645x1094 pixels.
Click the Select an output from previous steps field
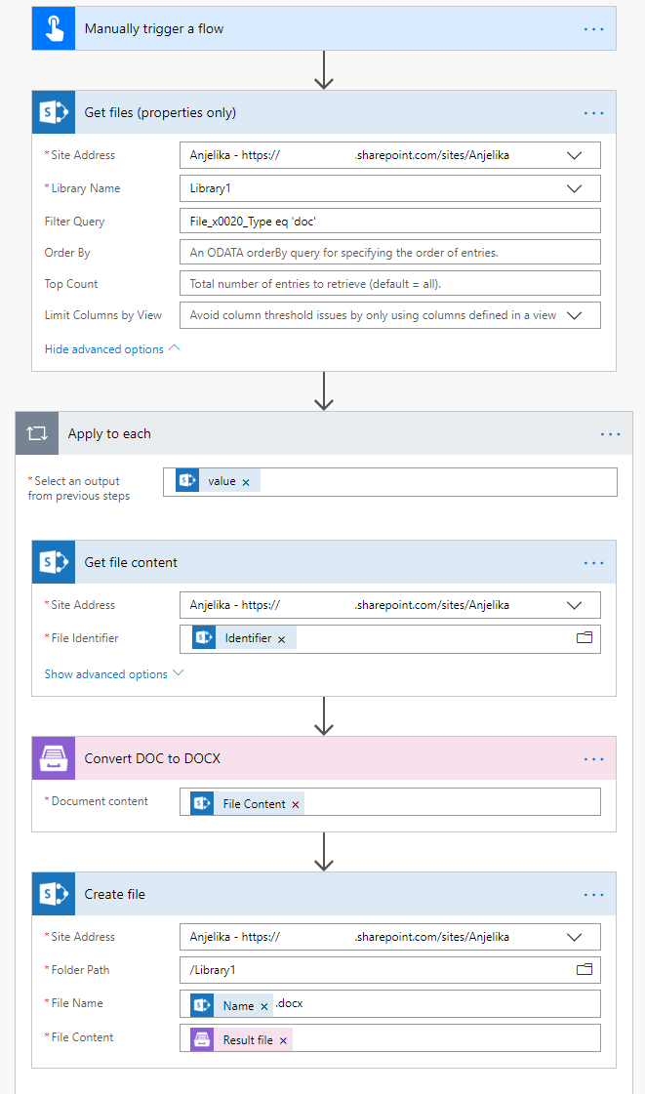(389, 482)
